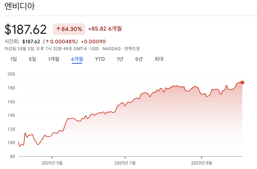Open the 1개월 chart range
The height and width of the screenshot is (169, 257).
pos(53,59)
